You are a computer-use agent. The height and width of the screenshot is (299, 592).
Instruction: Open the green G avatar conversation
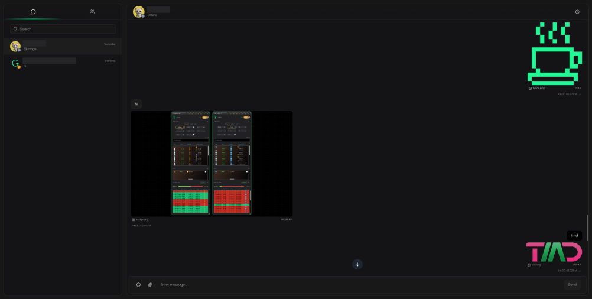coord(63,63)
